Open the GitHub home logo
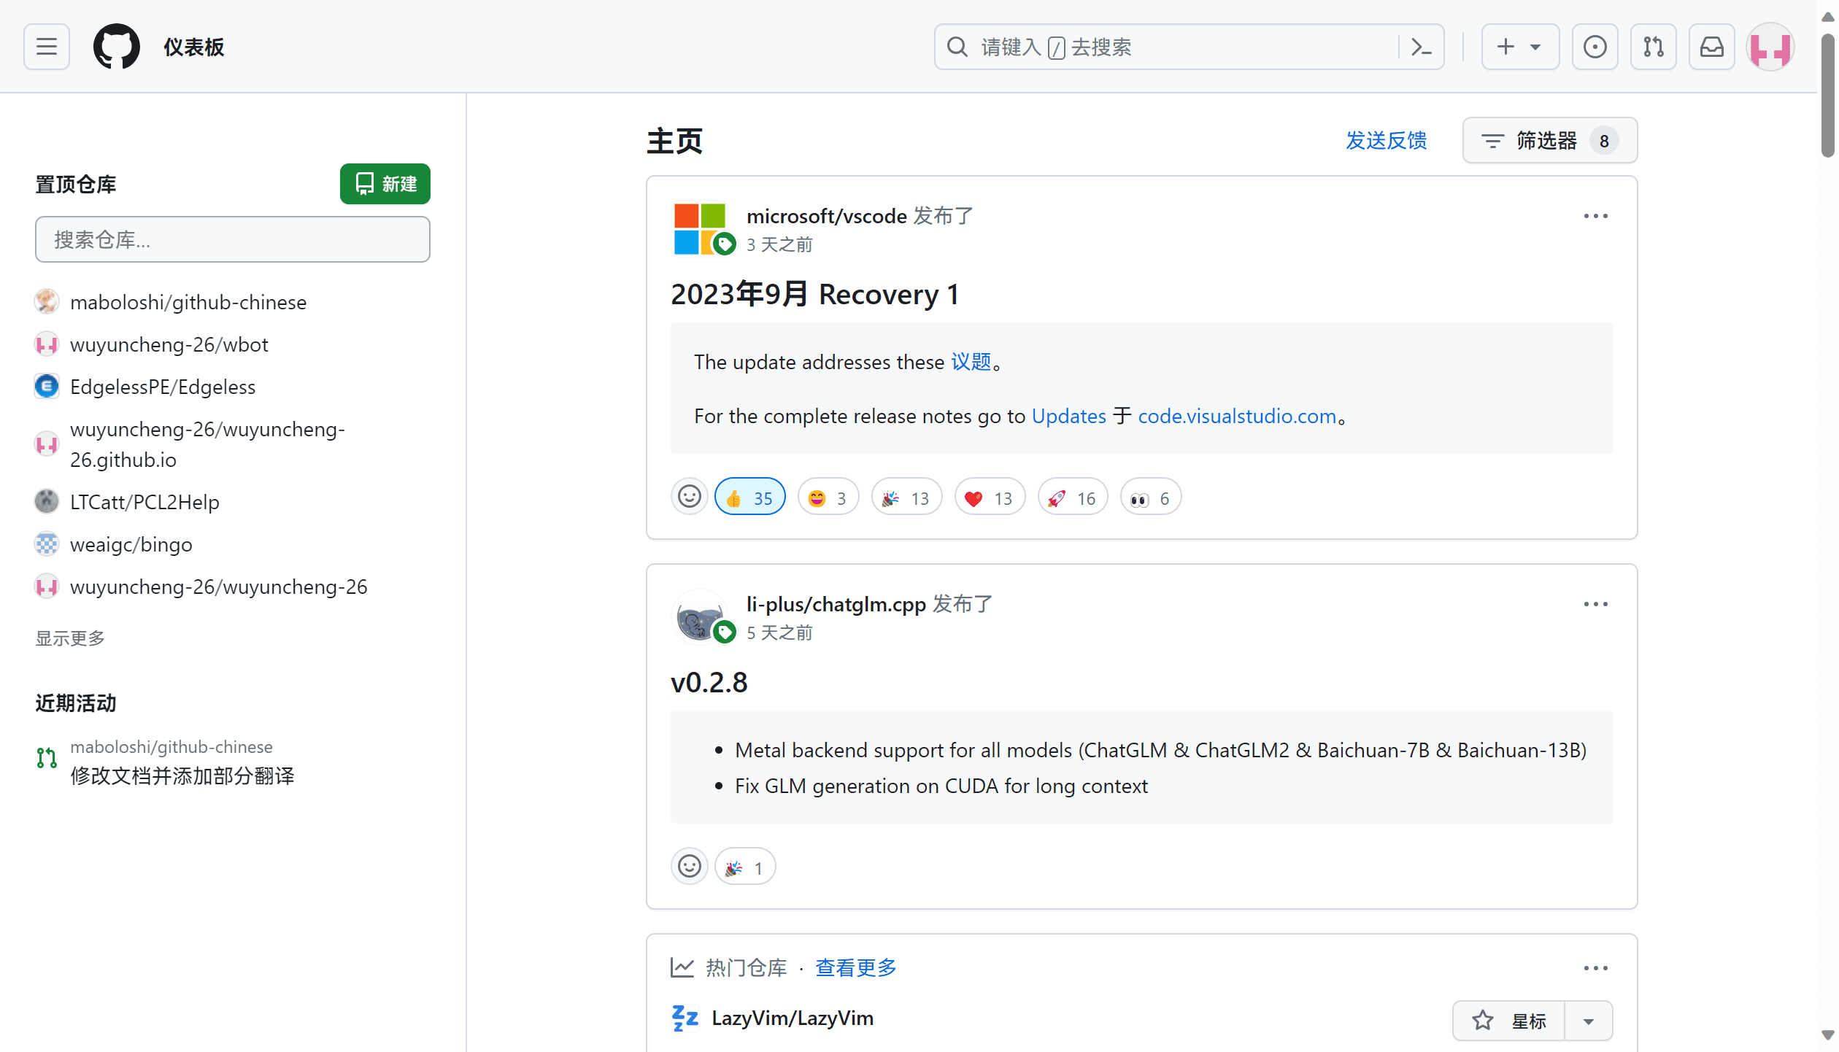 (x=117, y=46)
